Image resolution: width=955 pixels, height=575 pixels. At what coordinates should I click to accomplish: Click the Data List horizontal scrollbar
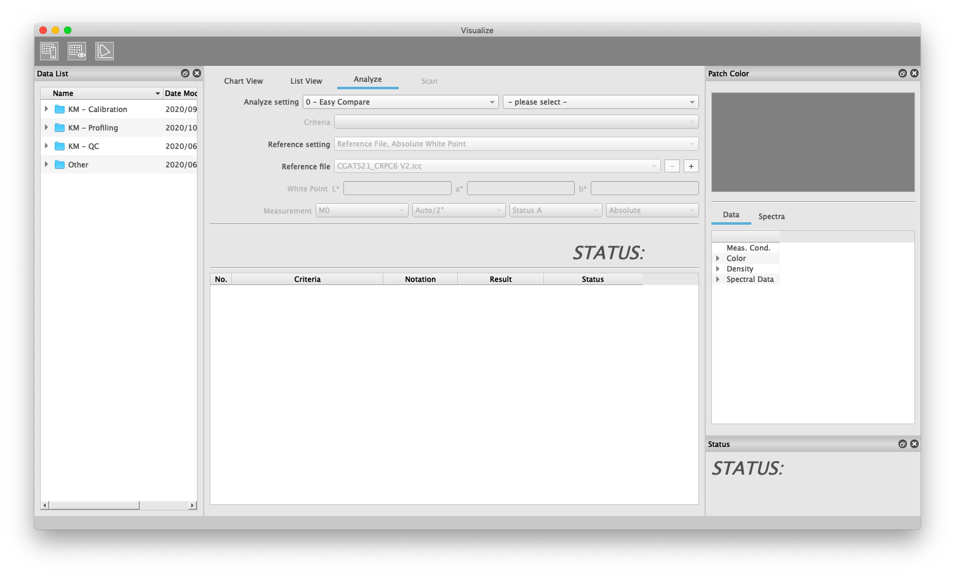[94, 505]
